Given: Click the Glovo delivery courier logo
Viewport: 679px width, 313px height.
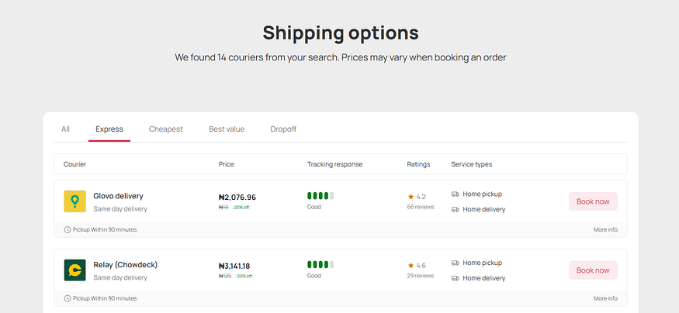Looking at the screenshot, I should click(x=74, y=201).
